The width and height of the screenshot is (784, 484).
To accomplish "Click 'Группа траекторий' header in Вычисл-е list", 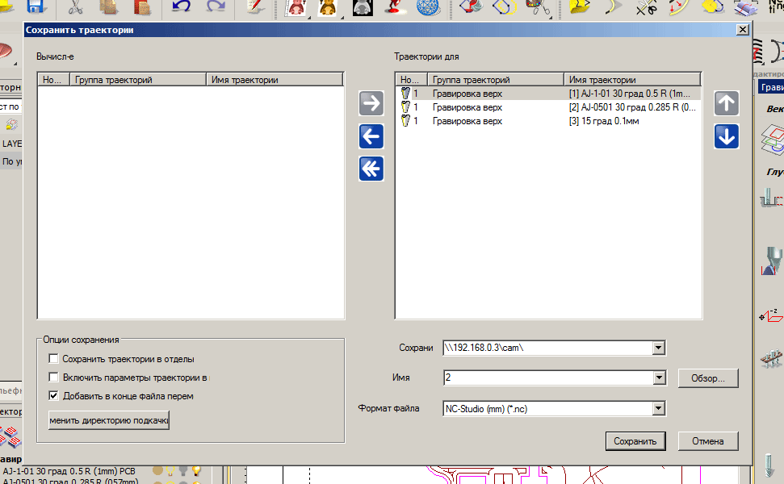I will click(x=138, y=79).
